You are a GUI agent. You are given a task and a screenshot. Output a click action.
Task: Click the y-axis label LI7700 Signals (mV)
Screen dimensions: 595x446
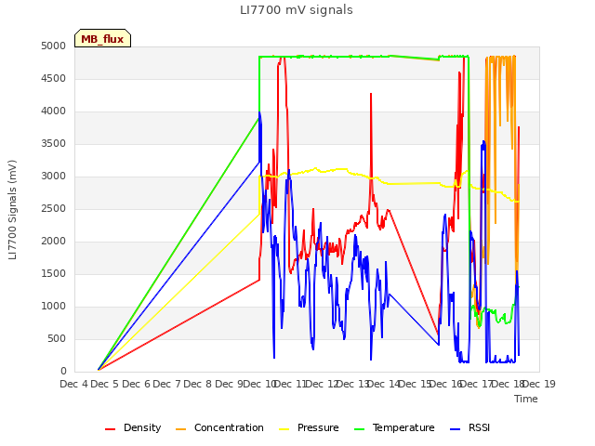point(12,210)
